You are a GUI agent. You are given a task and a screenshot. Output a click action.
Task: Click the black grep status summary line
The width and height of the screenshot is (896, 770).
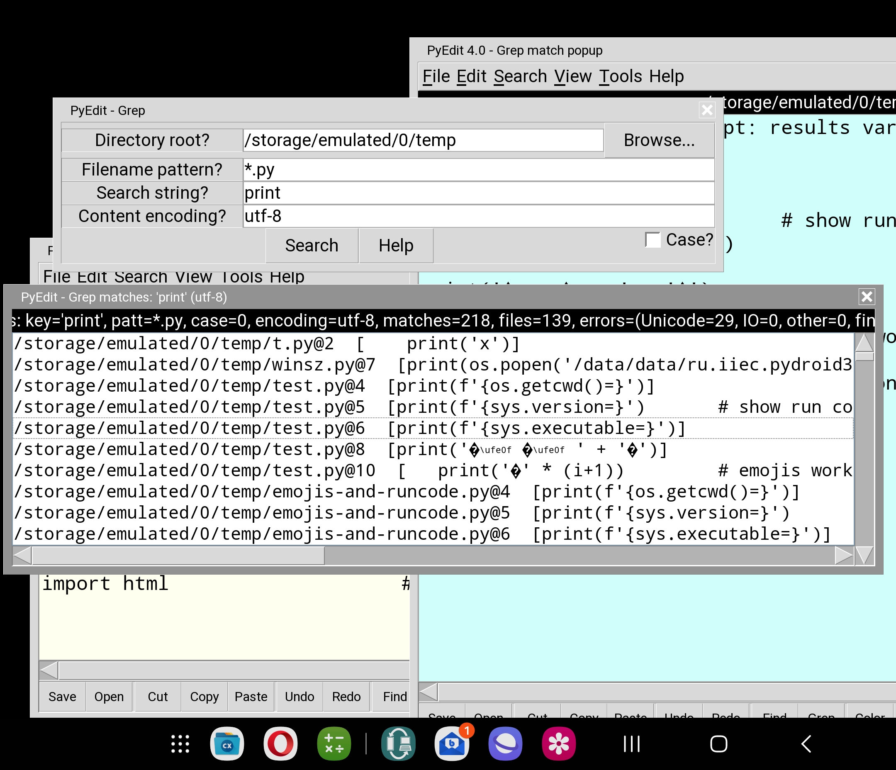tap(443, 321)
